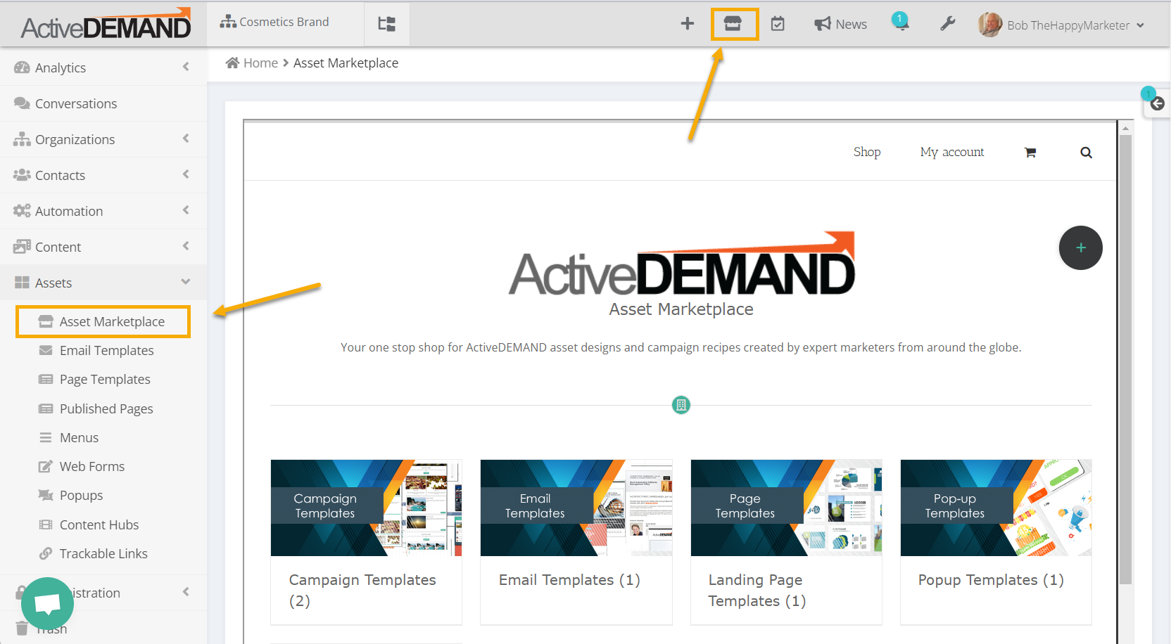Expand the Organizations menu chevron
1171x644 pixels.
[x=186, y=139]
